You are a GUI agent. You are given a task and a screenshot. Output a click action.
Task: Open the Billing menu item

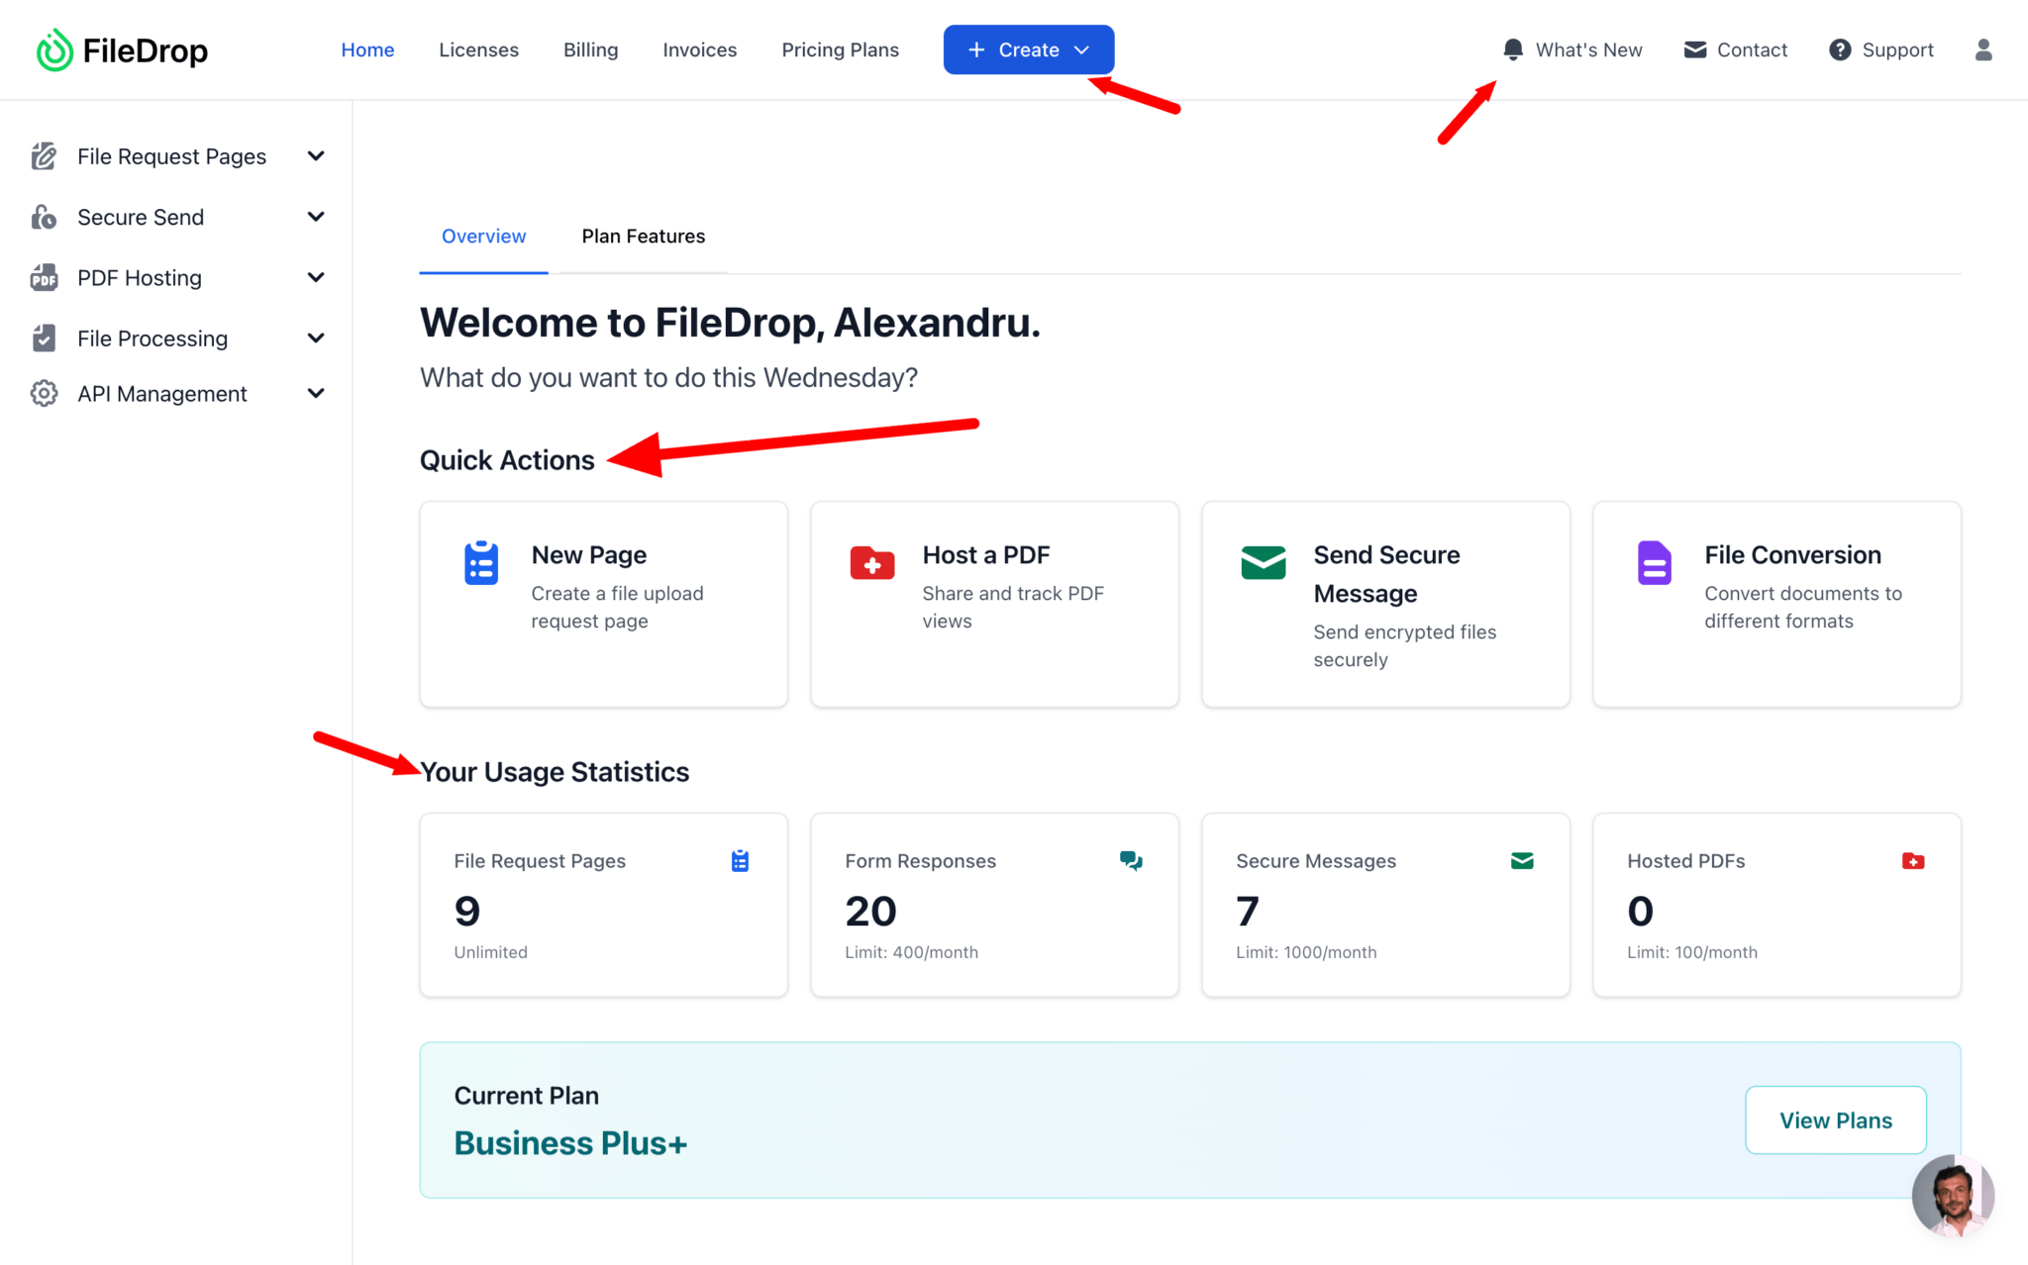(x=590, y=49)
